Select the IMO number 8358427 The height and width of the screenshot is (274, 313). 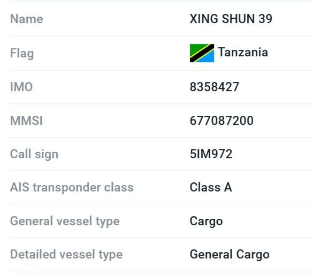pos(215,87)
